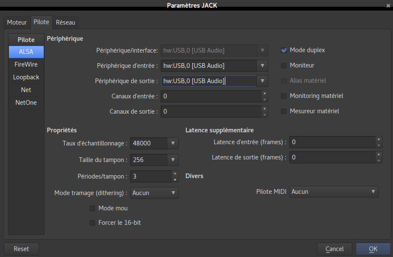
Task: Increase Latence d'entrée with up arrow
Action: (x=379, y=139)
